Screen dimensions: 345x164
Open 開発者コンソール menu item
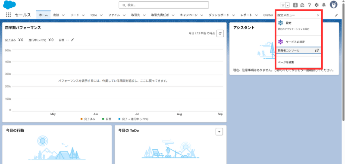click(298, 50)
